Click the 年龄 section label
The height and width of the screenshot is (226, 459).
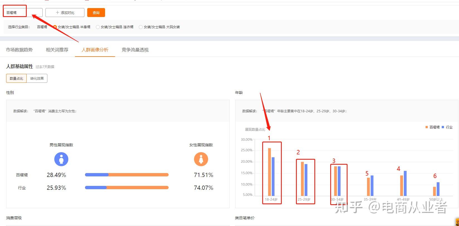pyautogui.click(x=239, y=93)
